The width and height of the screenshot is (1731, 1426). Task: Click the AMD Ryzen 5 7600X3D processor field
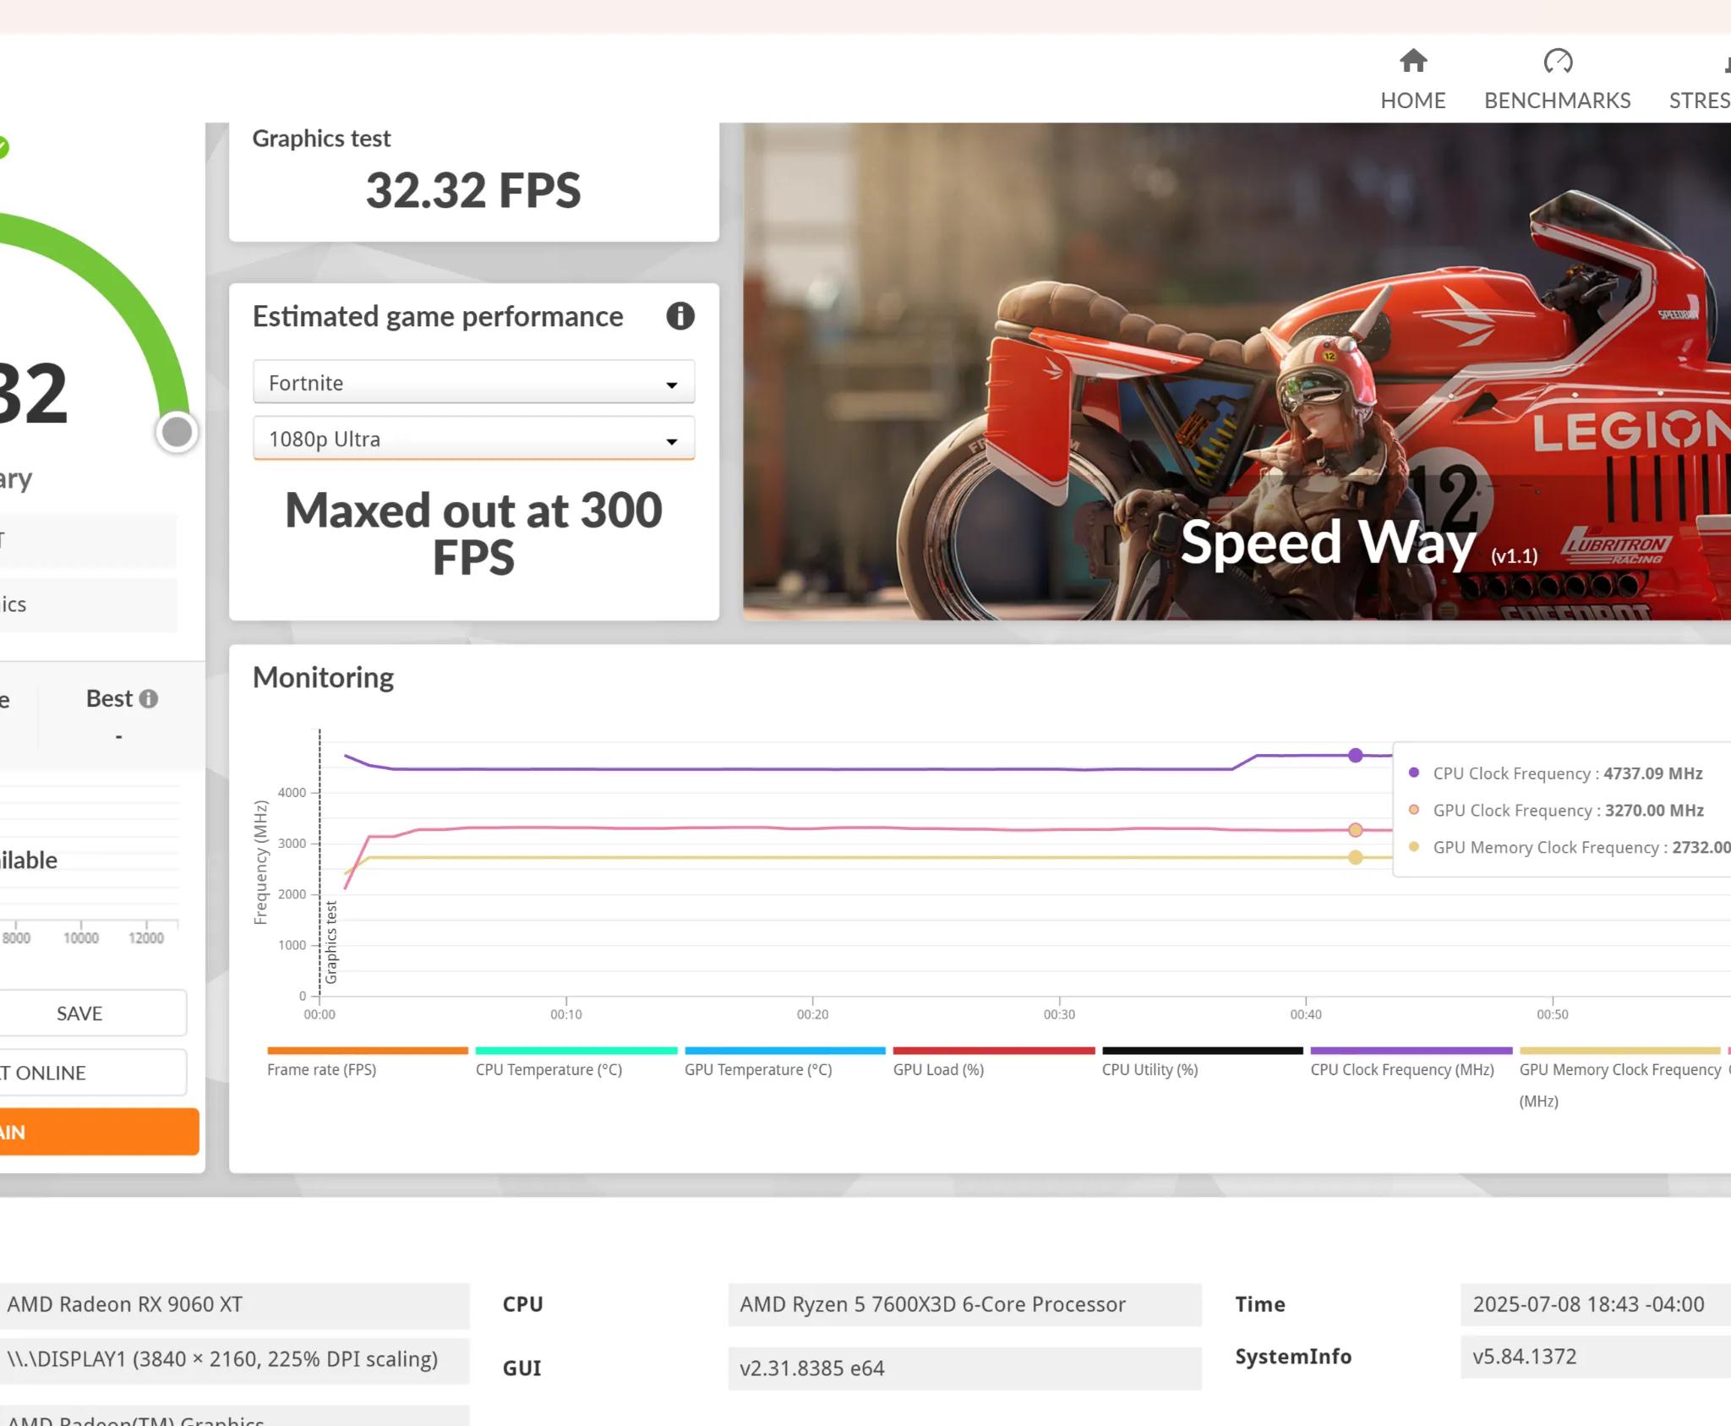pos(964,1304)
